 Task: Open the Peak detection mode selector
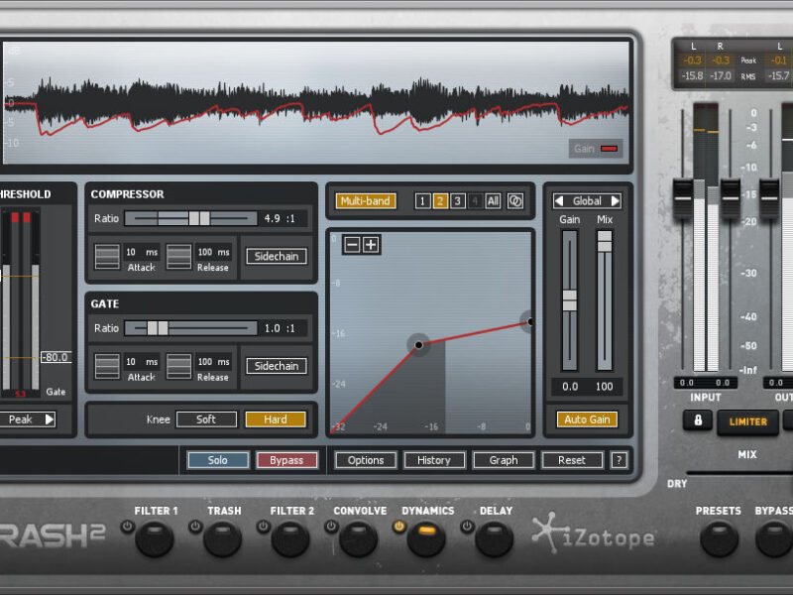28,419
